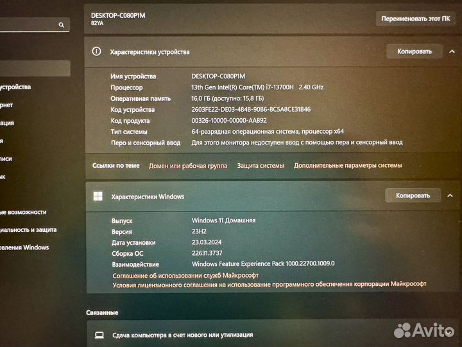Click the 82YA model text in header
Image resolution: width=462 pixels, height=347 pixels.
coord(98,23)
